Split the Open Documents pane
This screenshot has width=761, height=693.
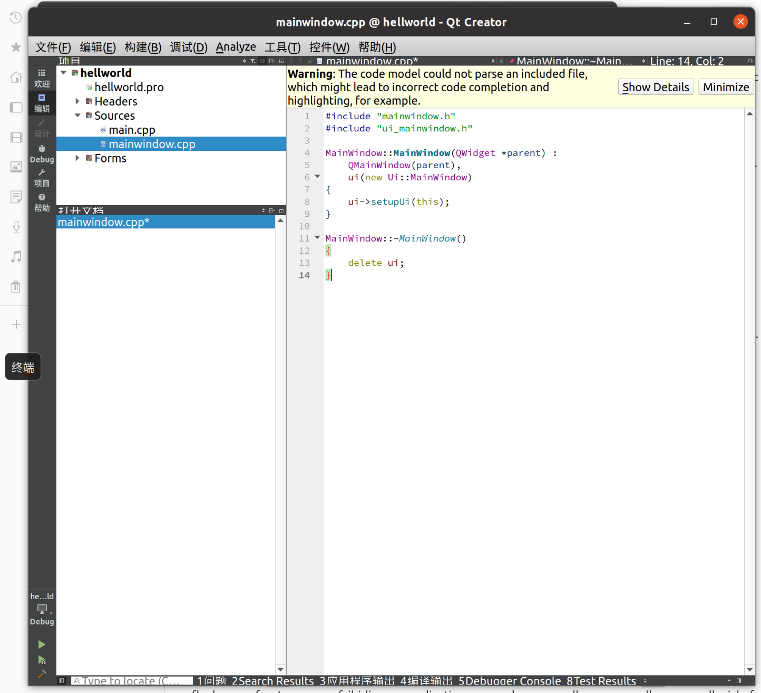(x=272, y=210)
